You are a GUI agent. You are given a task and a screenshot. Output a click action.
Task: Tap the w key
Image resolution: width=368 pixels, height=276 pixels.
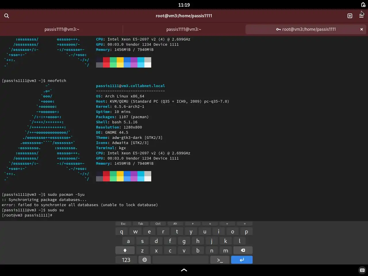coord(135,231)
